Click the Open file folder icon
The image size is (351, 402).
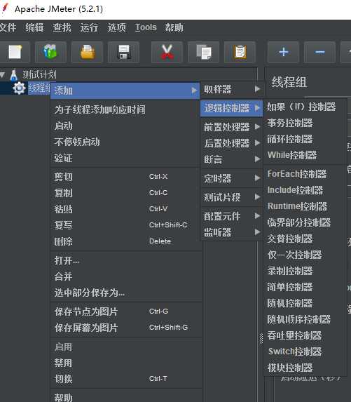(x=88, y=52)
